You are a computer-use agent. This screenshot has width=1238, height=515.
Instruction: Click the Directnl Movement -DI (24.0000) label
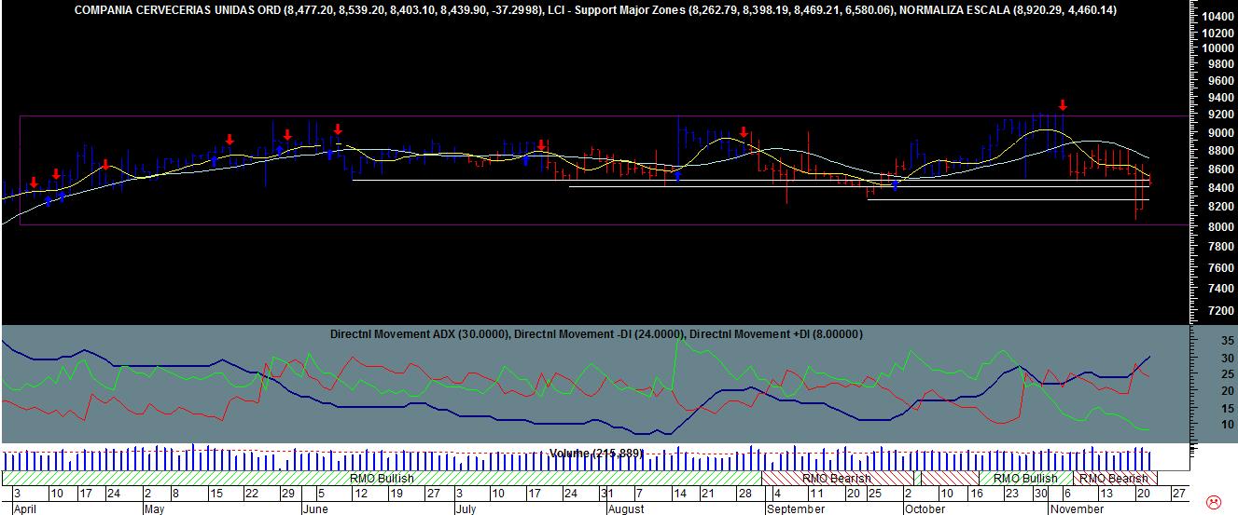tap(601, 333)
